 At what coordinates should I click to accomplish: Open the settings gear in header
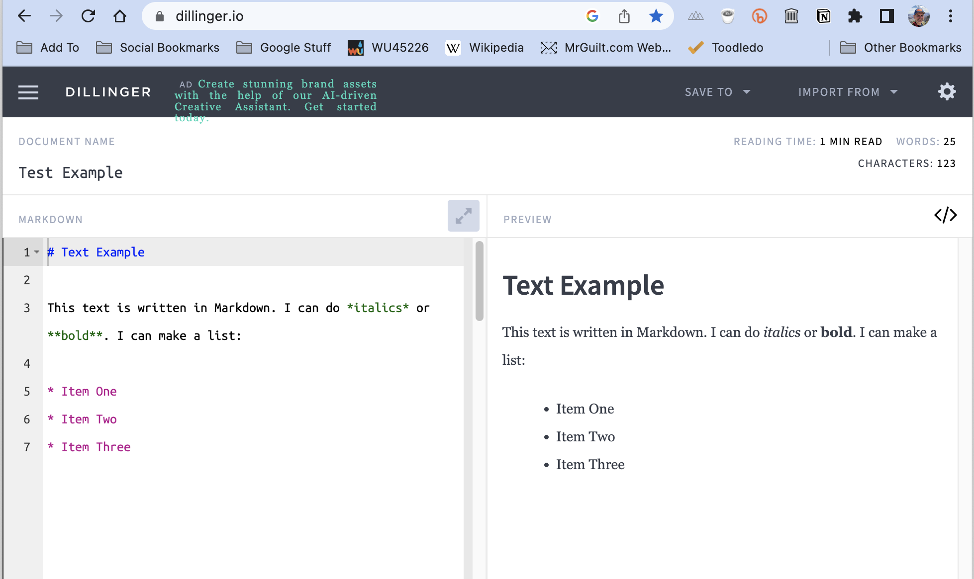[947, 92]
